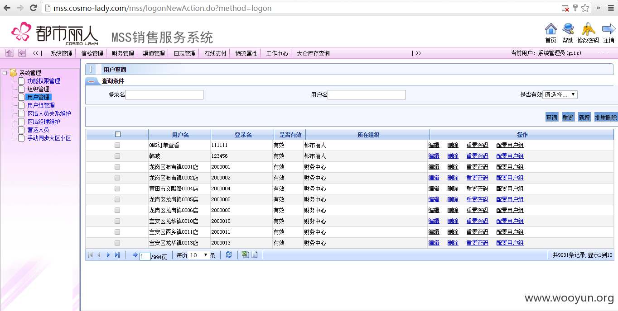Click the key icon in address bar
The width and height of the screenshot is (618, 311).
click(x=575, y=8)
